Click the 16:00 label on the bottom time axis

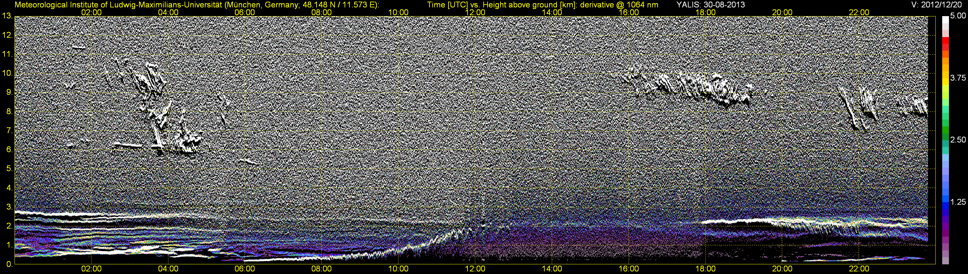(x=629, y=269)
